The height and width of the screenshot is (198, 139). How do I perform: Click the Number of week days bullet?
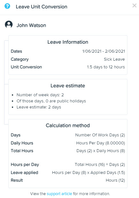click(x=40, y=95)
